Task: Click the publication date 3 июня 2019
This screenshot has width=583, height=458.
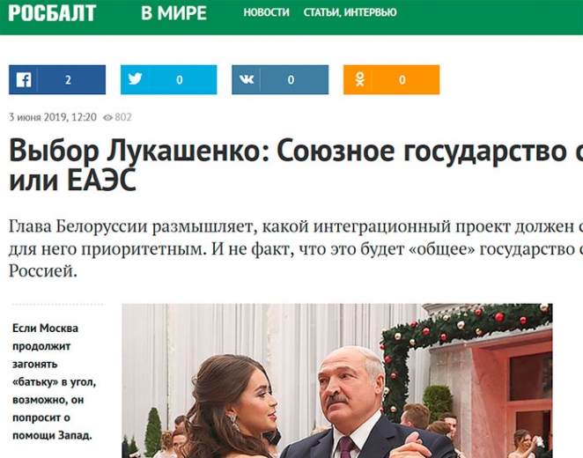Action: tap(37, 117)
